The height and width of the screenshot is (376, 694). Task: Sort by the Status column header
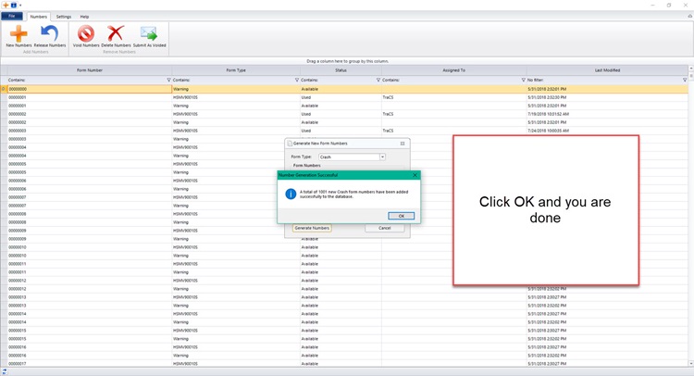tap(341, 70)
